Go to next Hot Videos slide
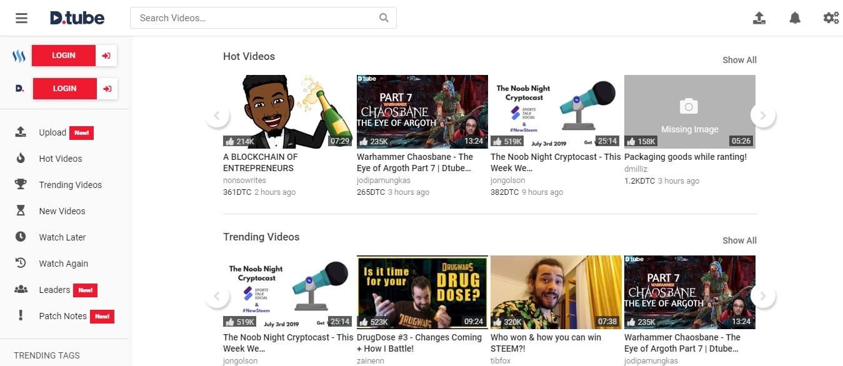The image size is (843, 366). tap(763, 115)
